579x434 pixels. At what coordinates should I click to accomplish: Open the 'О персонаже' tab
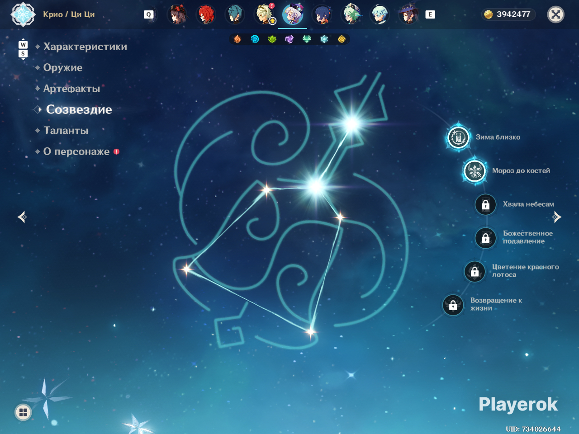tap(76, 152)
